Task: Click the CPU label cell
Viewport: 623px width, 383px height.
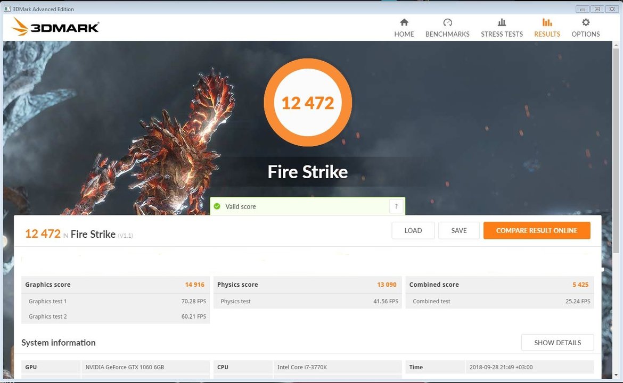Action: click(x=243, y=367)
